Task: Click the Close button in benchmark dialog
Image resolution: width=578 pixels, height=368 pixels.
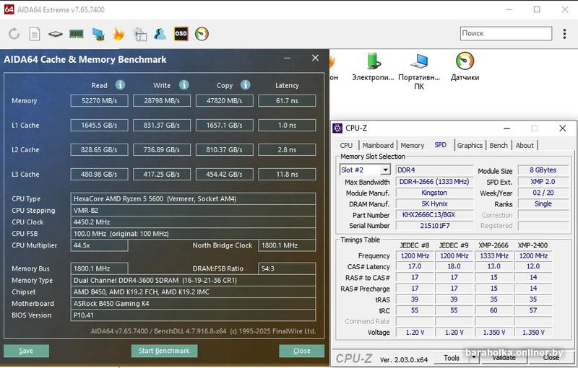Action: [301, 351]
